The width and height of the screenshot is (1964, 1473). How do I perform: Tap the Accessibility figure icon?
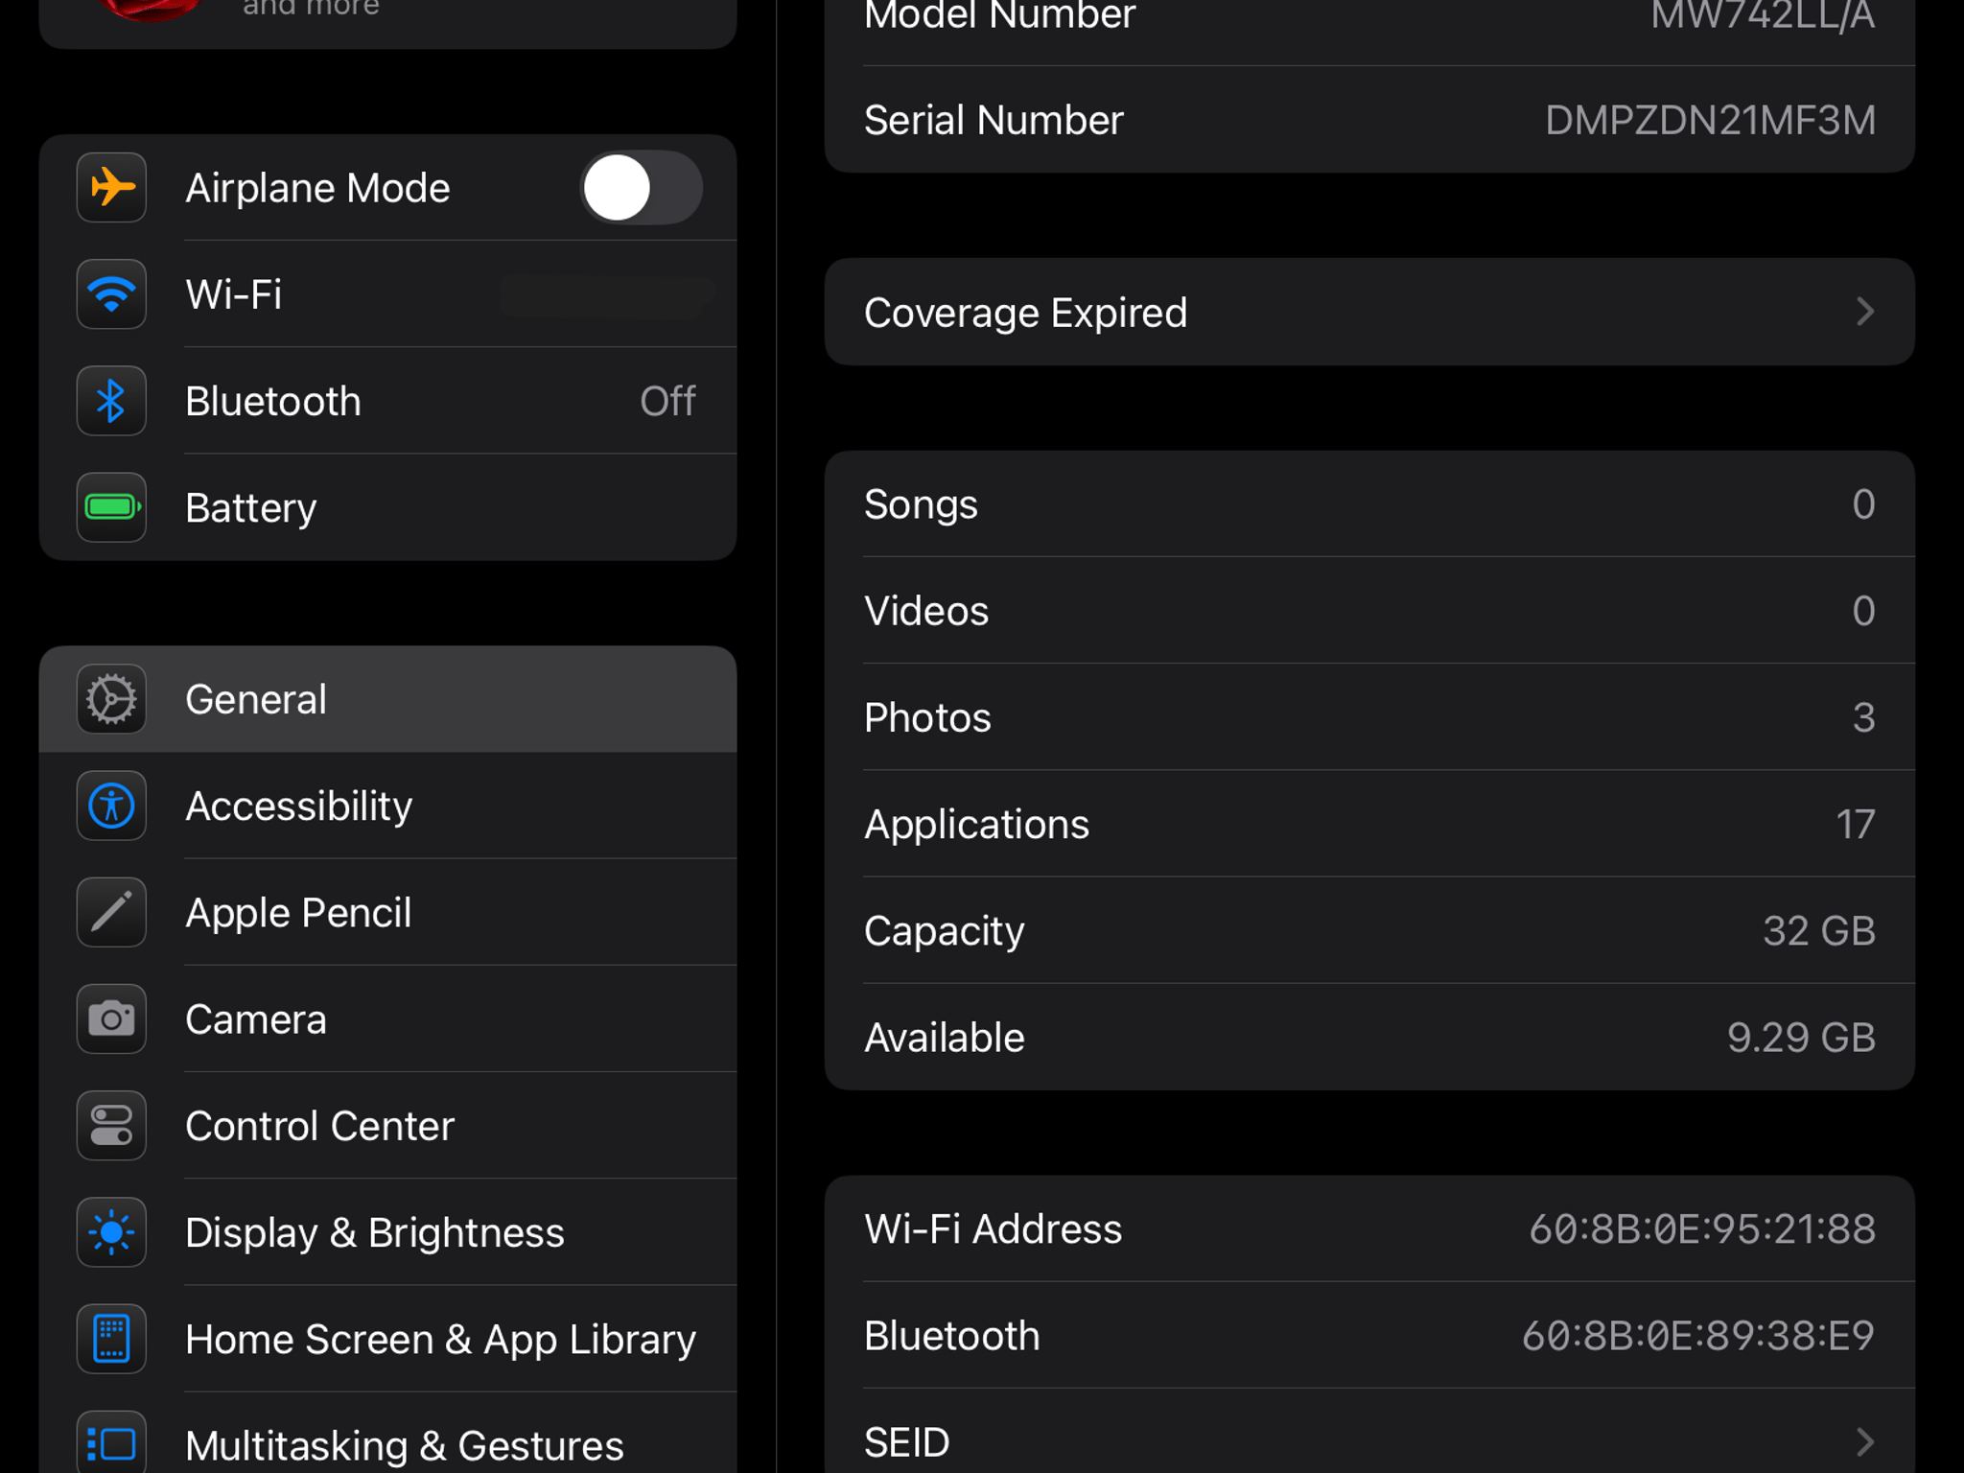coord(111,806)
